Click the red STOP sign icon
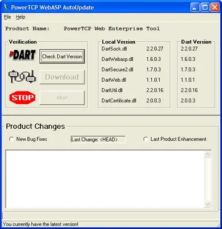The width and height of the screenshot is (222, 229). 22,97
